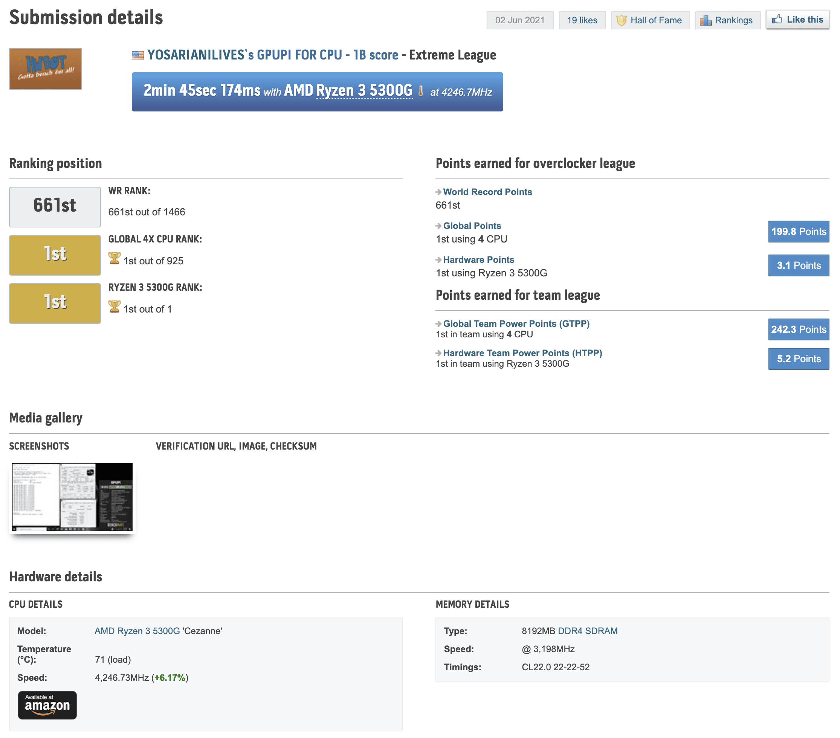
Task: Click the Hall of Fame shield icon
Action: click(622, 20)
